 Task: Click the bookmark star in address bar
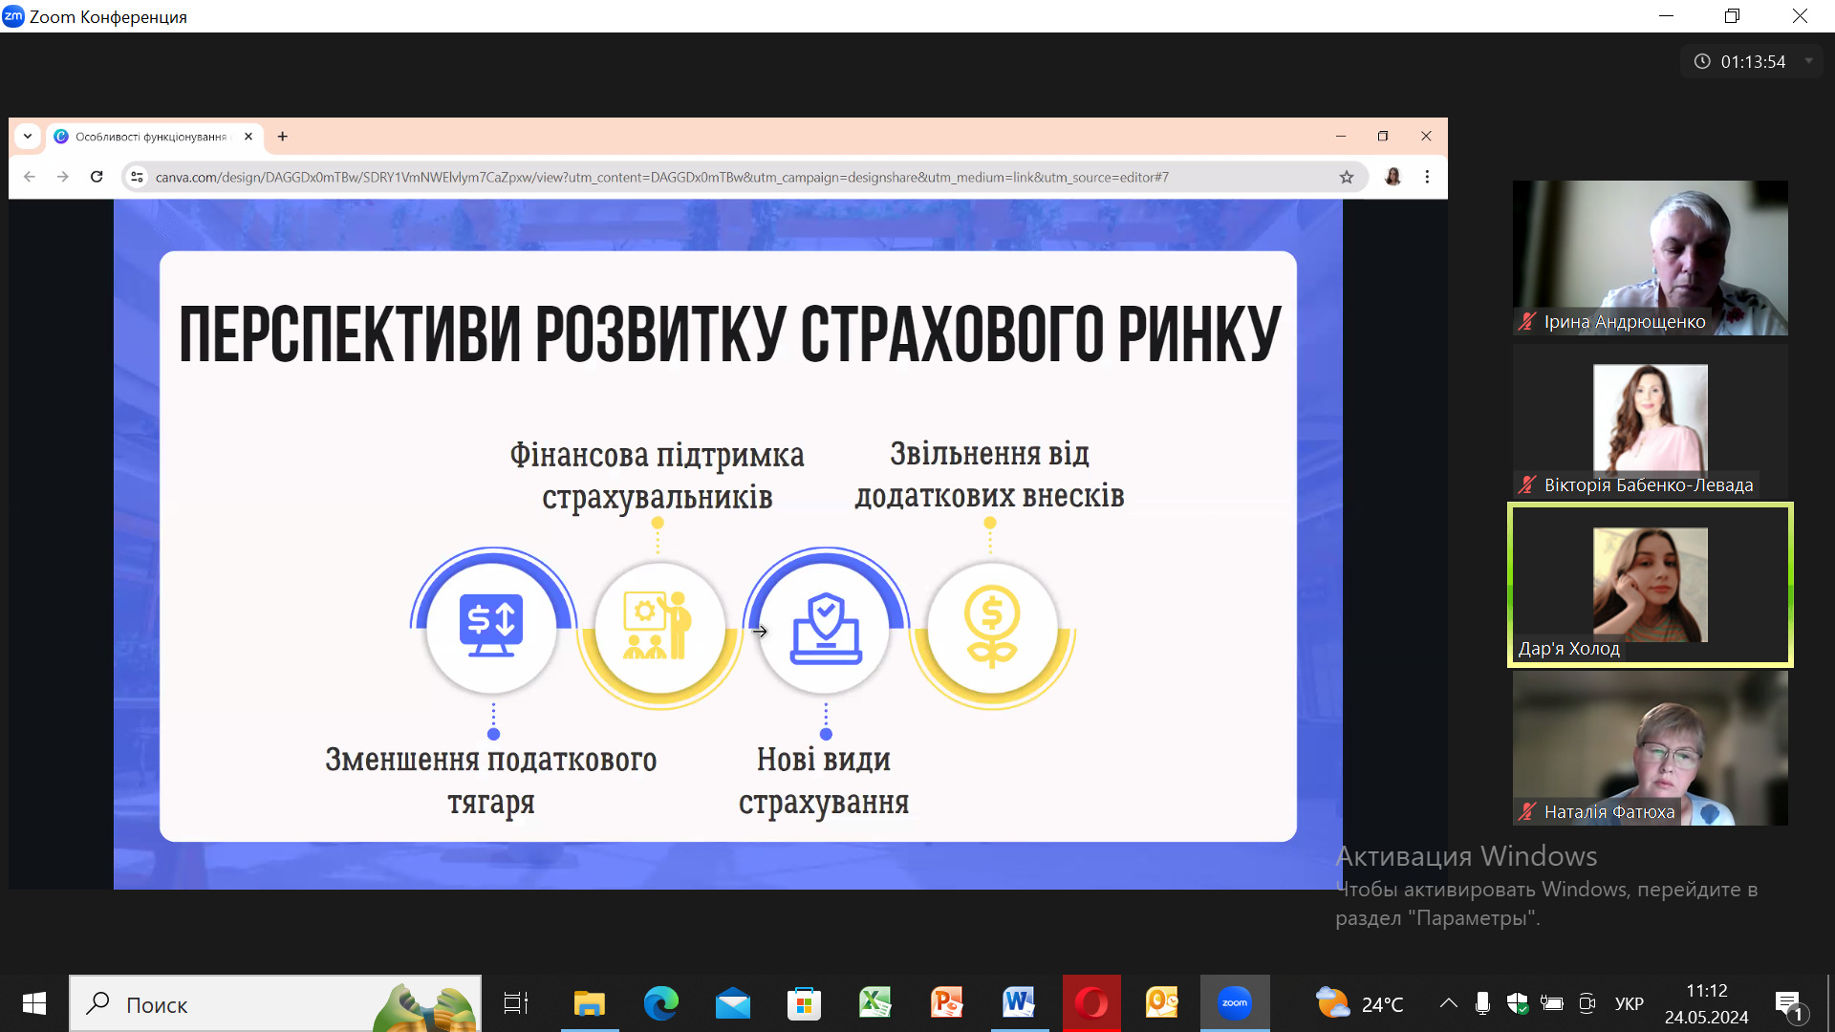pos(1347,177)
